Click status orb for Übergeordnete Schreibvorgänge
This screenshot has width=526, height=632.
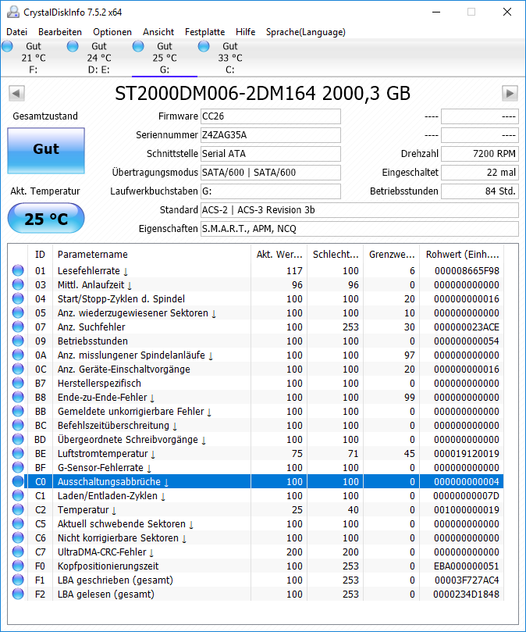point(18,439)
